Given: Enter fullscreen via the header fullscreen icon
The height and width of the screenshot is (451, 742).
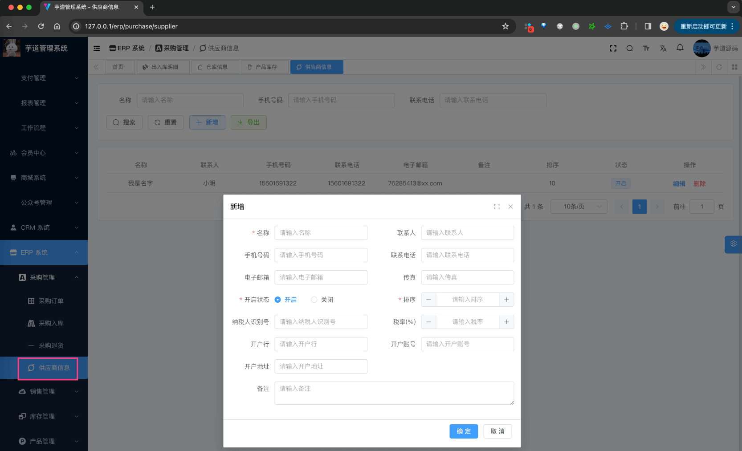Looking at the screenshot, I should click(x=613, y=48).
